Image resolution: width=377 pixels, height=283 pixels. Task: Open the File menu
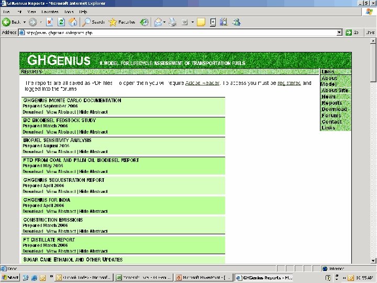point(6,12)
